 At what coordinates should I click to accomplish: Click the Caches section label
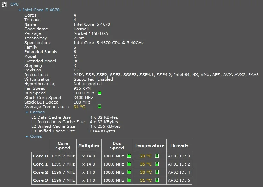(37, 112)
